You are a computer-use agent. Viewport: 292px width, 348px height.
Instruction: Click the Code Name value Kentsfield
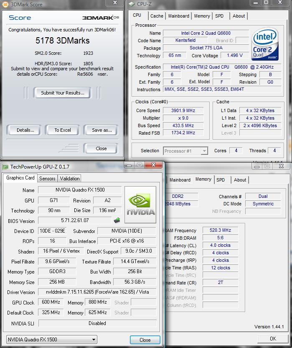(185, 40)
